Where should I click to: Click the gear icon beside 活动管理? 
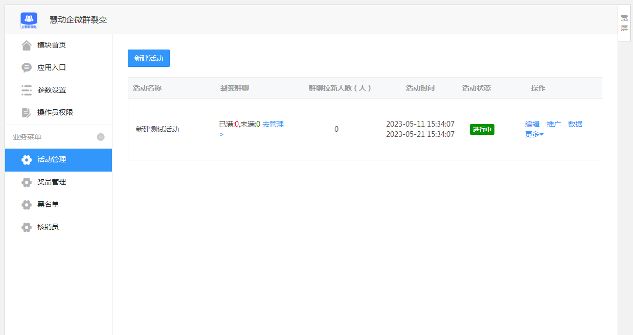[x=26, y=159]
